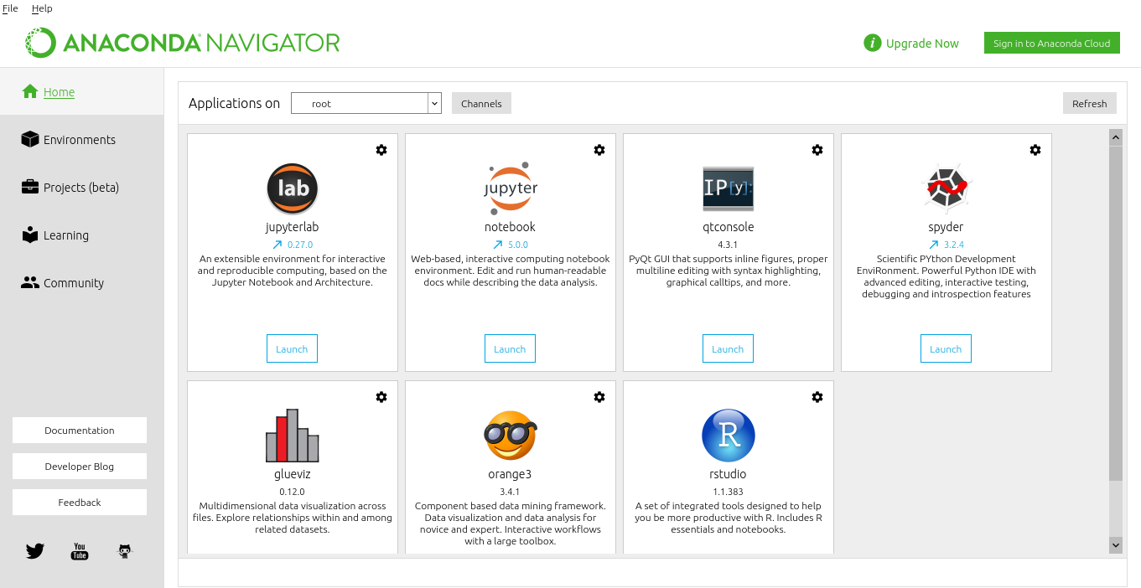Click the spyder application name
This screenshot has width=1141, height=588.
click(946, 227)
